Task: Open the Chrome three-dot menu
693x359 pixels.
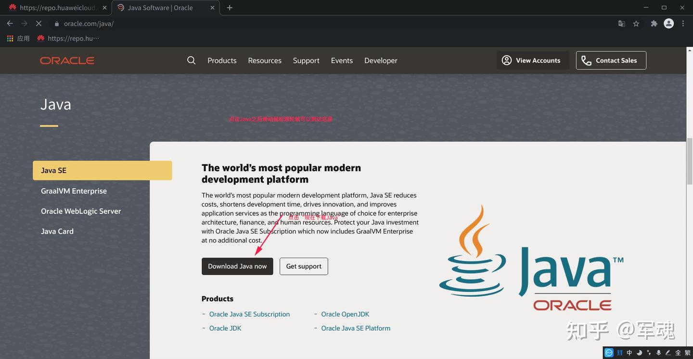Action: click(683, 24)
